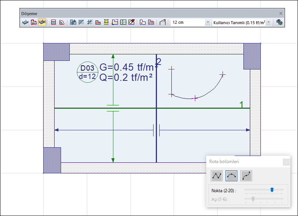Select the highlighted curved-edge slab tool
Viewport: 298px width, 216px height.
pyautogui.click(x=42, y=23)
